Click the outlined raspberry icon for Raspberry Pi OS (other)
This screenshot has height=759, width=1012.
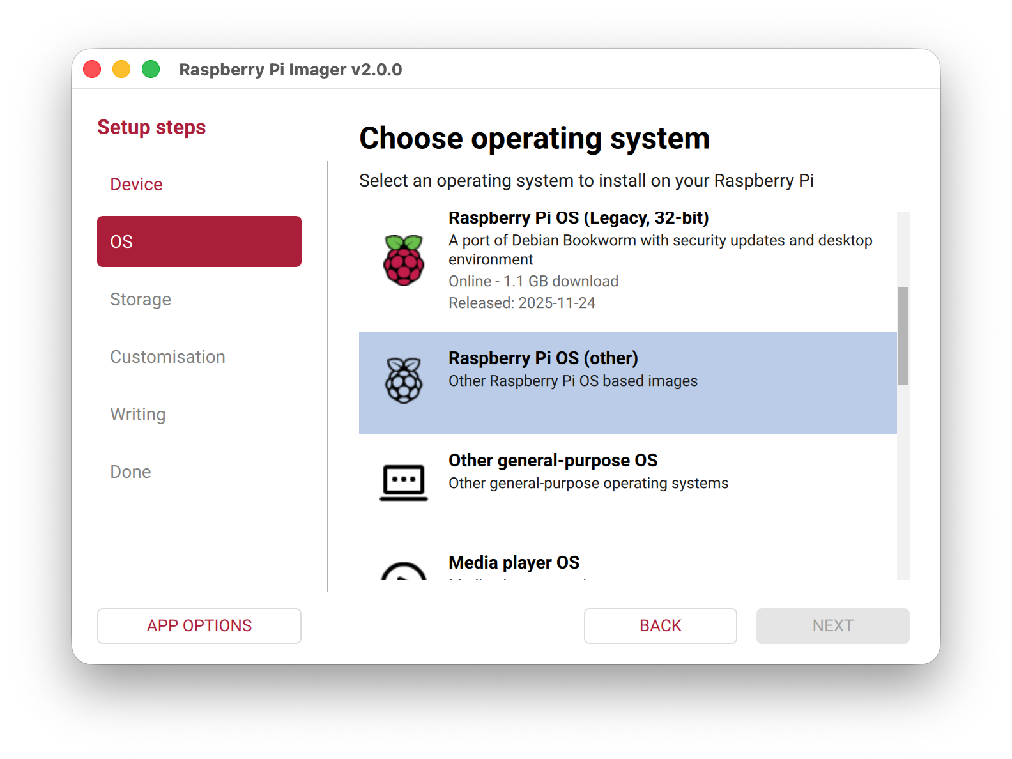point(403,381)
